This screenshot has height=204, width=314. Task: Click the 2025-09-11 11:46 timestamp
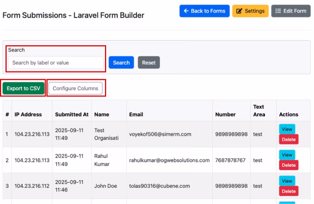(69, 186)
